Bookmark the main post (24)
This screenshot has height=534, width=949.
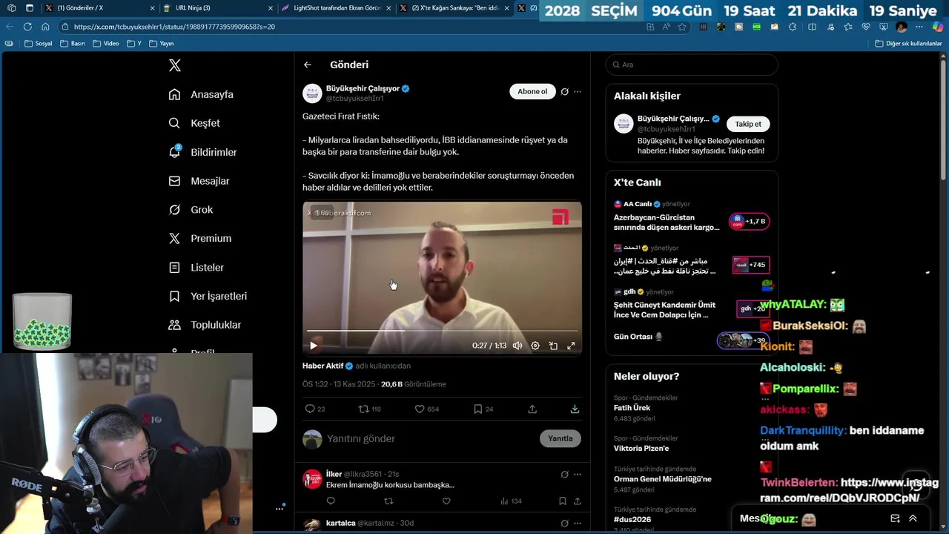pyautogui.click(x=483, y=409)
